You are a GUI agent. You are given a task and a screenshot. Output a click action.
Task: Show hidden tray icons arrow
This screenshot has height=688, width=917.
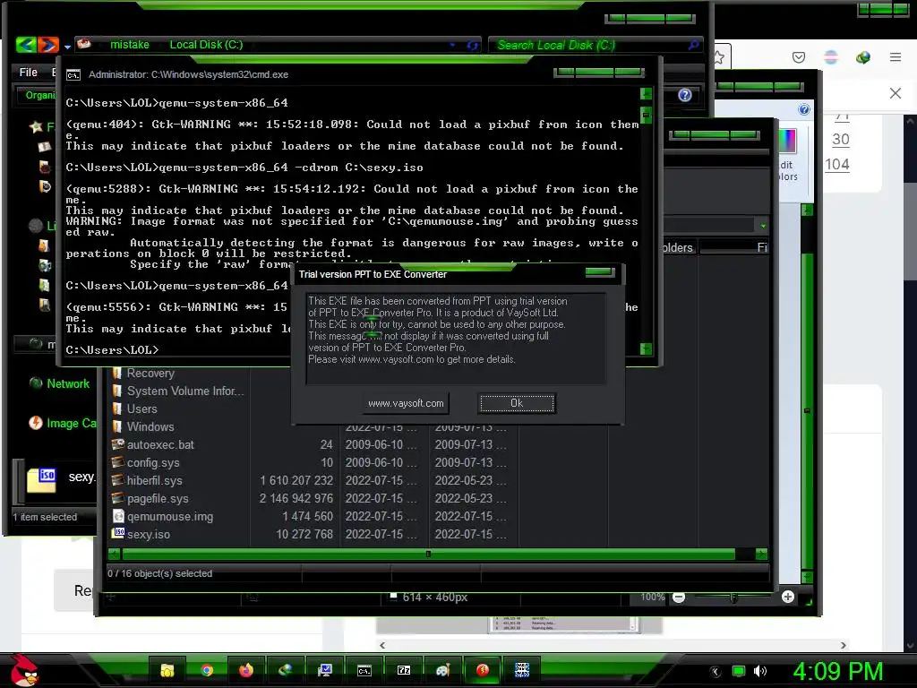click(715, 672)
